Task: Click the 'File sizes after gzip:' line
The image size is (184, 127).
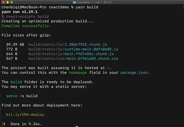Action: click(26, 35)
